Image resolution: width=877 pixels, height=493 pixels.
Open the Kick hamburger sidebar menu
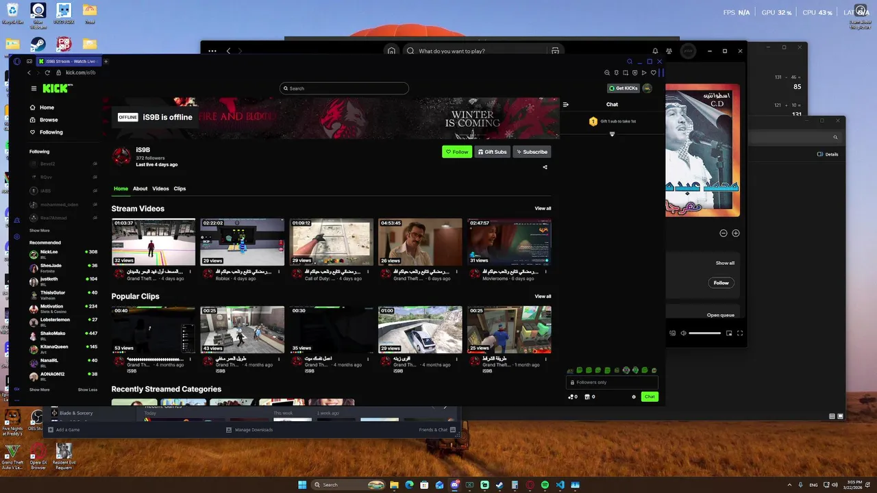coord(34,88)
